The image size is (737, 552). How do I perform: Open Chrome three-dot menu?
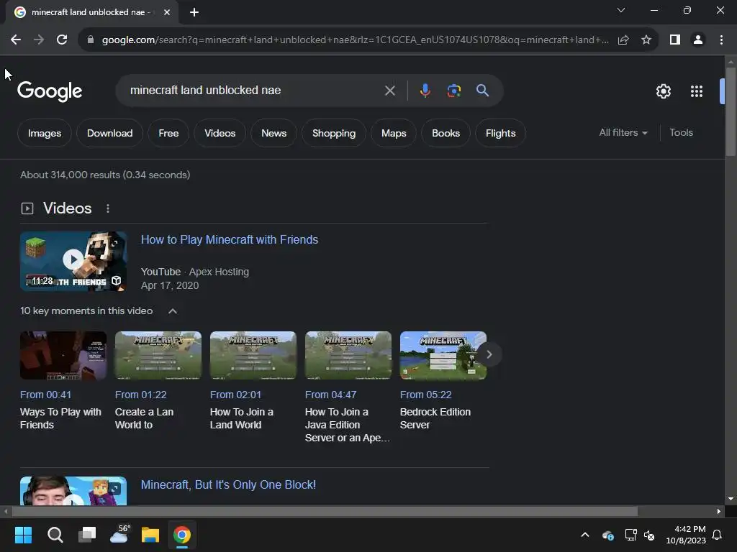721,40
